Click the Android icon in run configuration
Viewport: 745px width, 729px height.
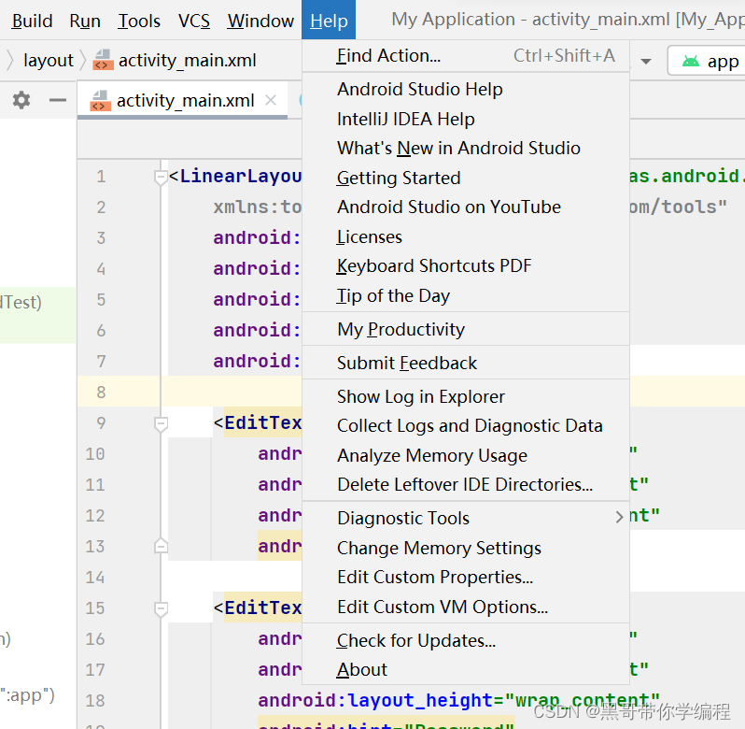(691, 61)
